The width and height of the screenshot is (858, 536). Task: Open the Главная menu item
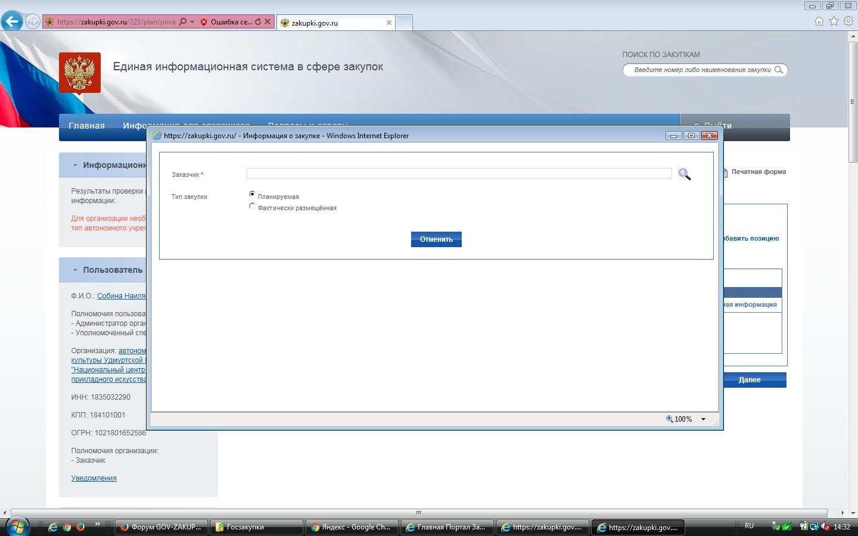click(x=86, y=126)
